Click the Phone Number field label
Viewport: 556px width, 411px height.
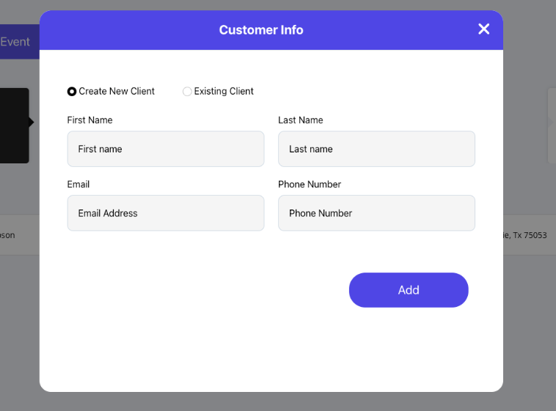click(310, 184)
